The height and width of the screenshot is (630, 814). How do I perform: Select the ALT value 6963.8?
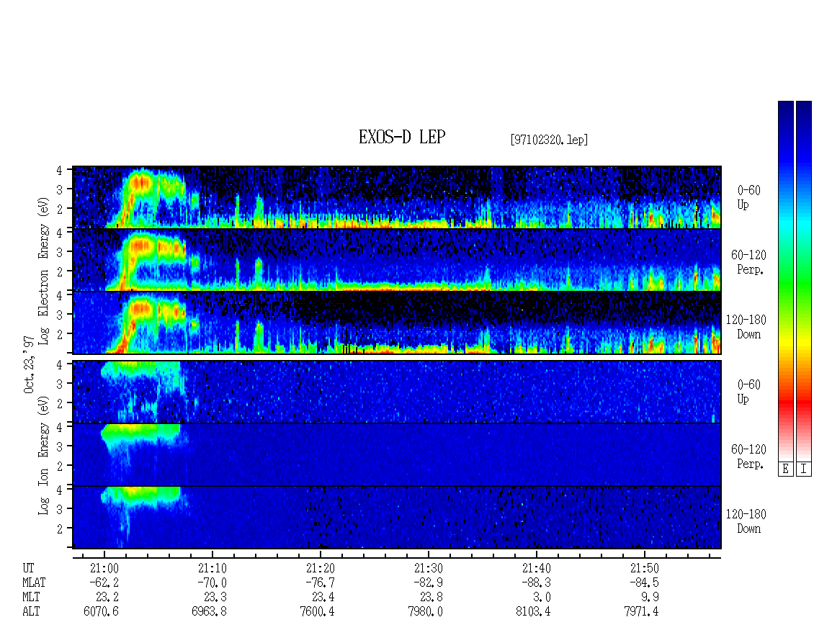coord(209,612)
